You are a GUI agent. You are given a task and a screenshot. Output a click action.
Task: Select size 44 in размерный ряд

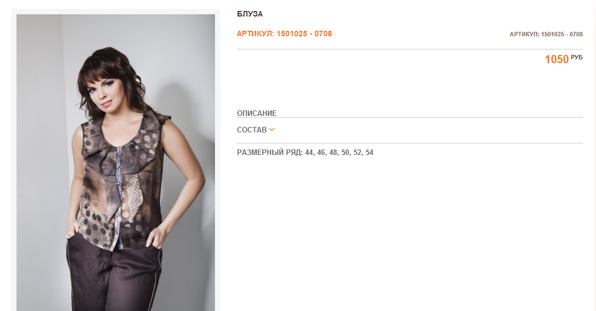point(309,152)
